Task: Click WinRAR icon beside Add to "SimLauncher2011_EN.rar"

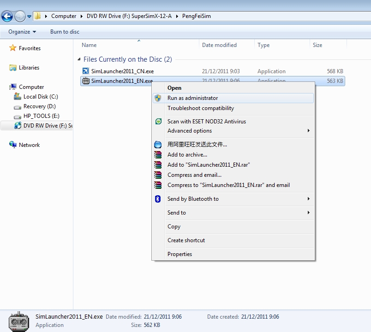Action: coord(158,165)
